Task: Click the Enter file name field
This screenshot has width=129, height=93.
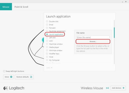Action: pos(93,37)
